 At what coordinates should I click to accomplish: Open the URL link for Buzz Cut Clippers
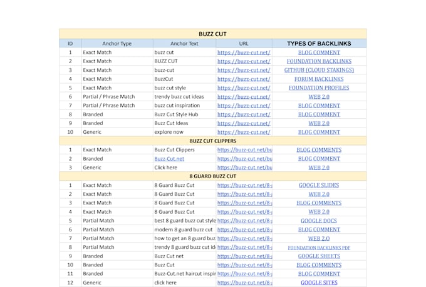point(244,149)
